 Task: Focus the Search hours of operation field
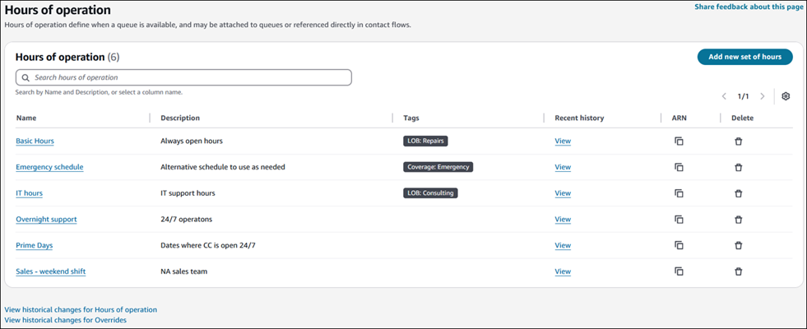click(x=189, y=77)
